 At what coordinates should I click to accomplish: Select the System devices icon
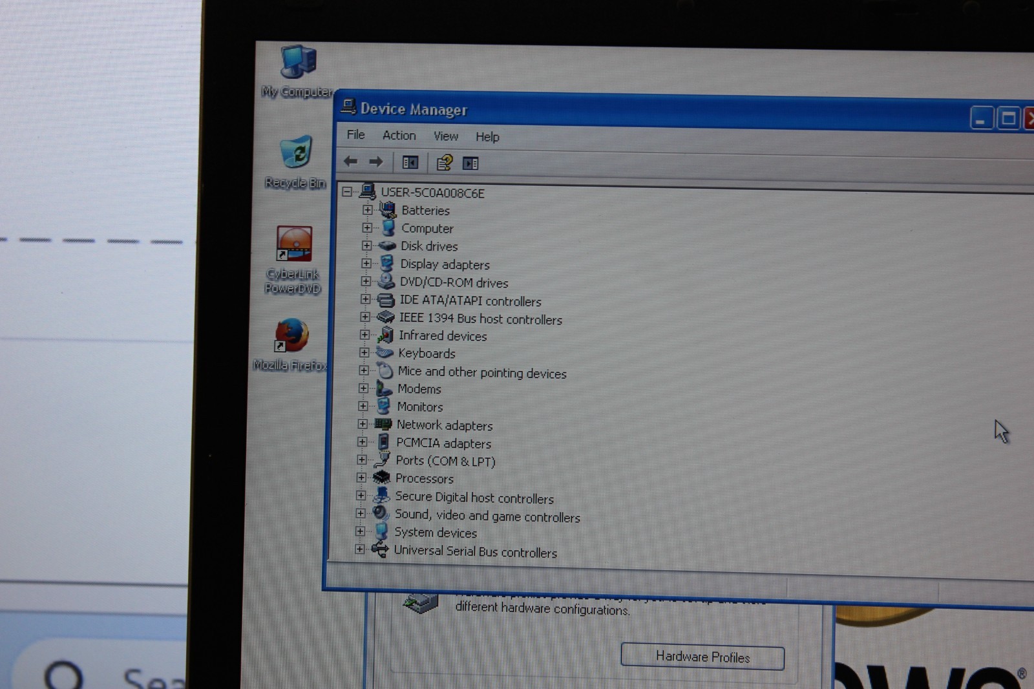click(381, 531)
